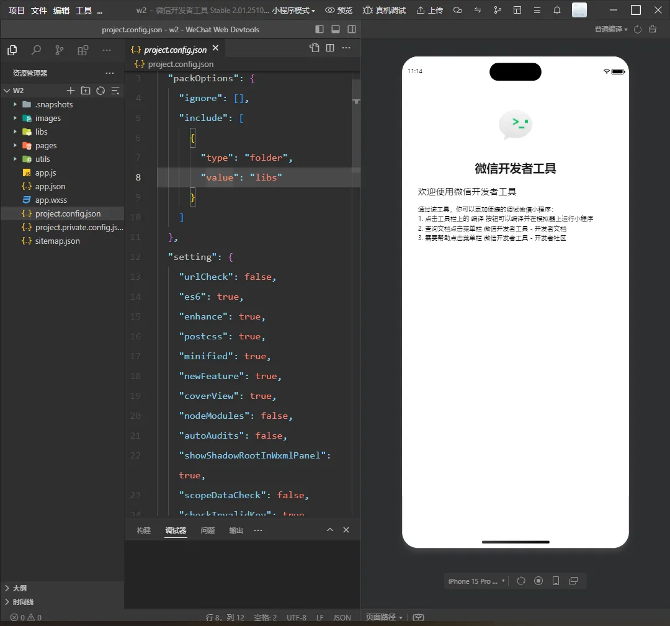Refresh the W2 file explorer
This screenshot has height=626, width=670.
(x=100, y=91)
